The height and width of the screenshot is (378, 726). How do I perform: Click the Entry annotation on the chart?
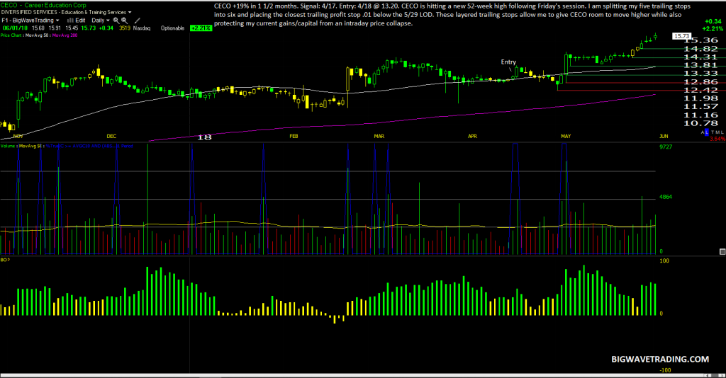(x=508, y=62)
